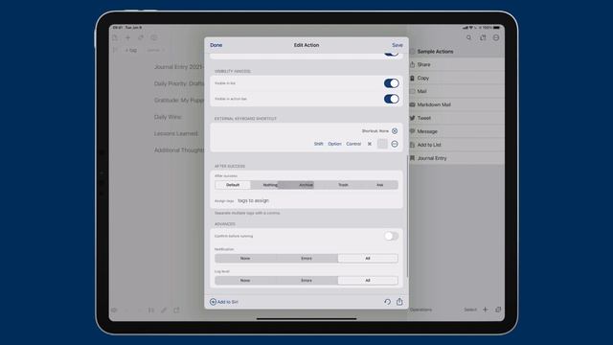This screenshot has width=613, height=345.
Task: Select Trash in After success options
Action: 343,185
